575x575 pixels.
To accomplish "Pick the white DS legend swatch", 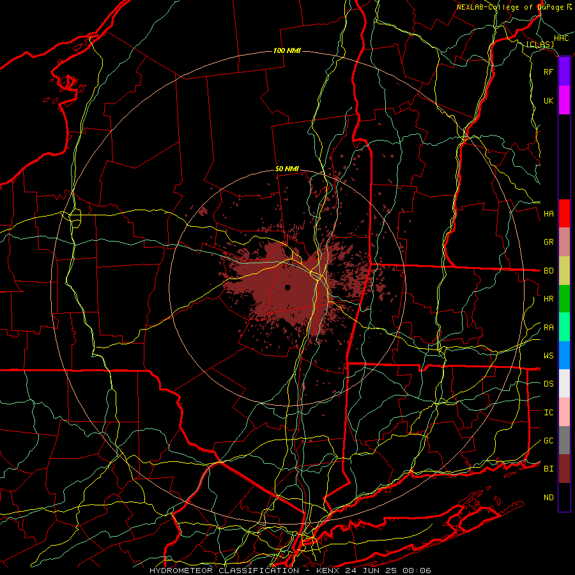I will tap(564, 383).
